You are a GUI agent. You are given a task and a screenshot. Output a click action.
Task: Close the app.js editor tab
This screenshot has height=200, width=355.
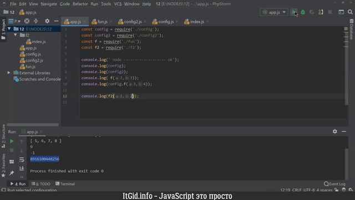(84, 22)
